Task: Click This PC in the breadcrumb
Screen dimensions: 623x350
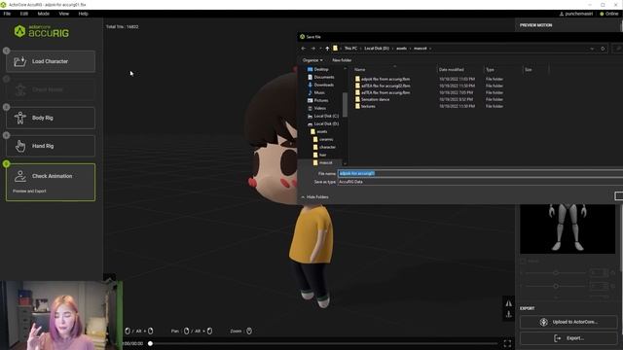Action: (x=350, y=49)
